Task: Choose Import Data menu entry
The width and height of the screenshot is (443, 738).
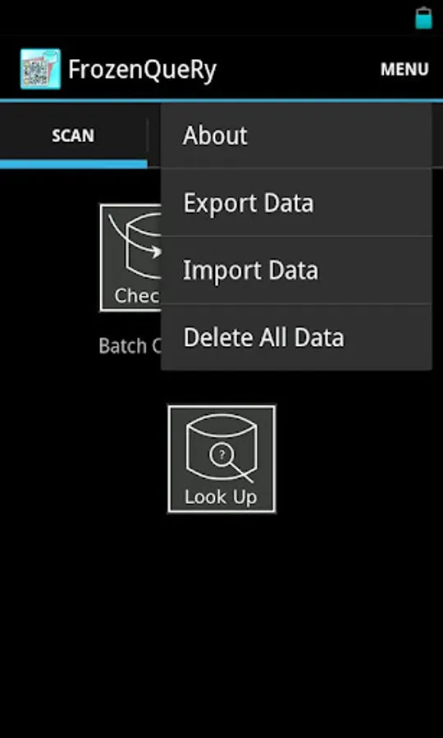Action: pyautogui.click(x=296, y=270)
